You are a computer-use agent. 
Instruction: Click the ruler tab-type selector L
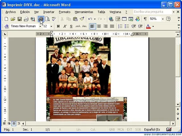(x=5, y=34)
